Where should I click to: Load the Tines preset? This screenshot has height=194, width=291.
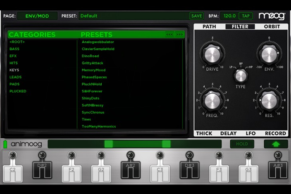[x=86, y=119]
